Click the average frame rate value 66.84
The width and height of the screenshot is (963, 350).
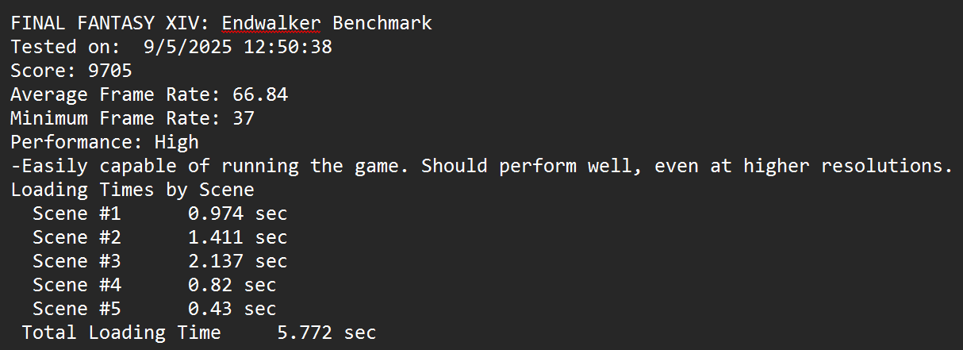point(260,95)
